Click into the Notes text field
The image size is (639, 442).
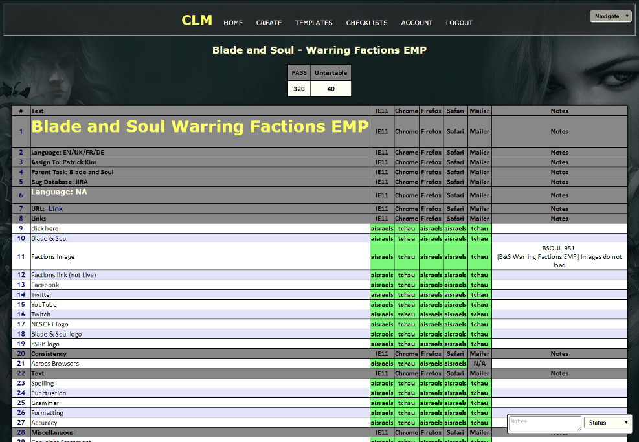coord(545,423)
